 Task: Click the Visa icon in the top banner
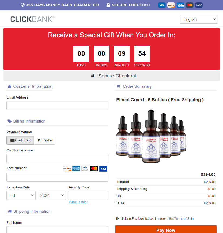coord(162,5)
